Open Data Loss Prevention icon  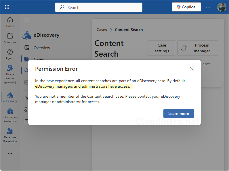click(10, 135)
